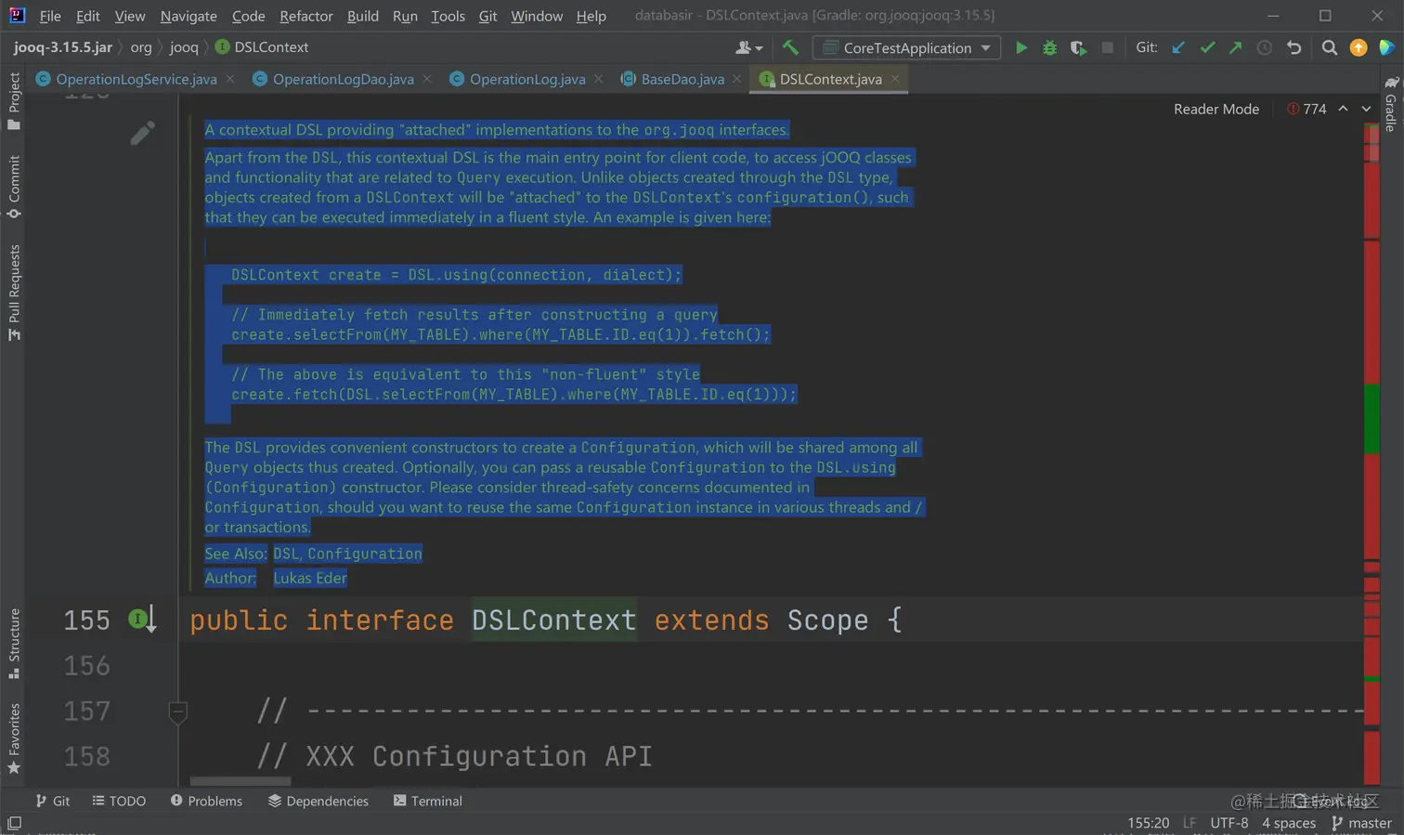Open the jooq-3.15.5.jar breadcrumb
1404x835 pixels.
(x=63, y=47)
